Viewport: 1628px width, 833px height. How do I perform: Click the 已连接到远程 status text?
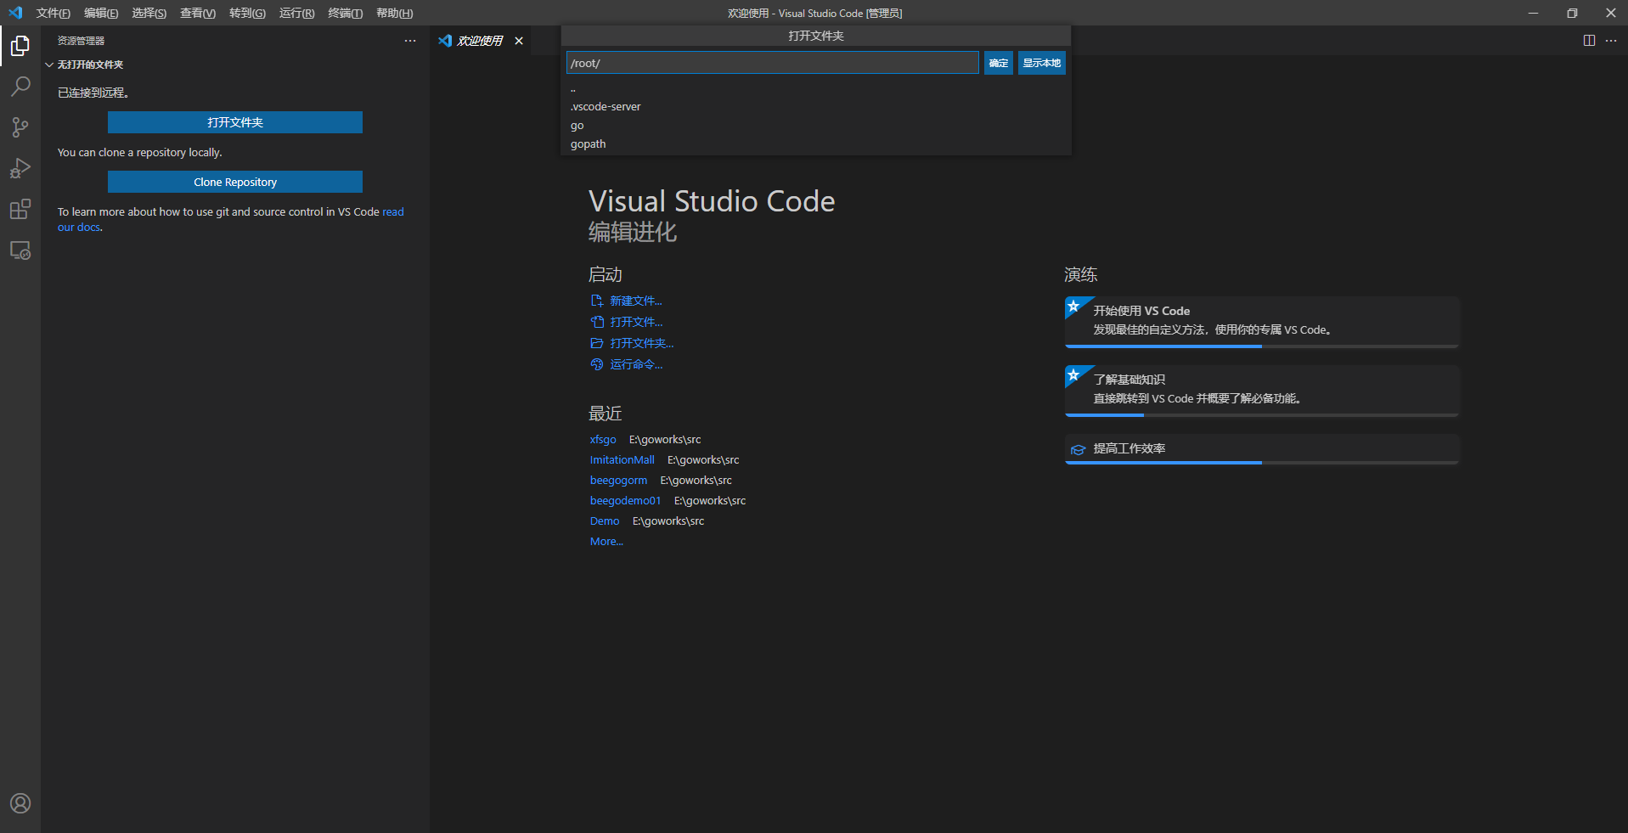tap(93, 93)
